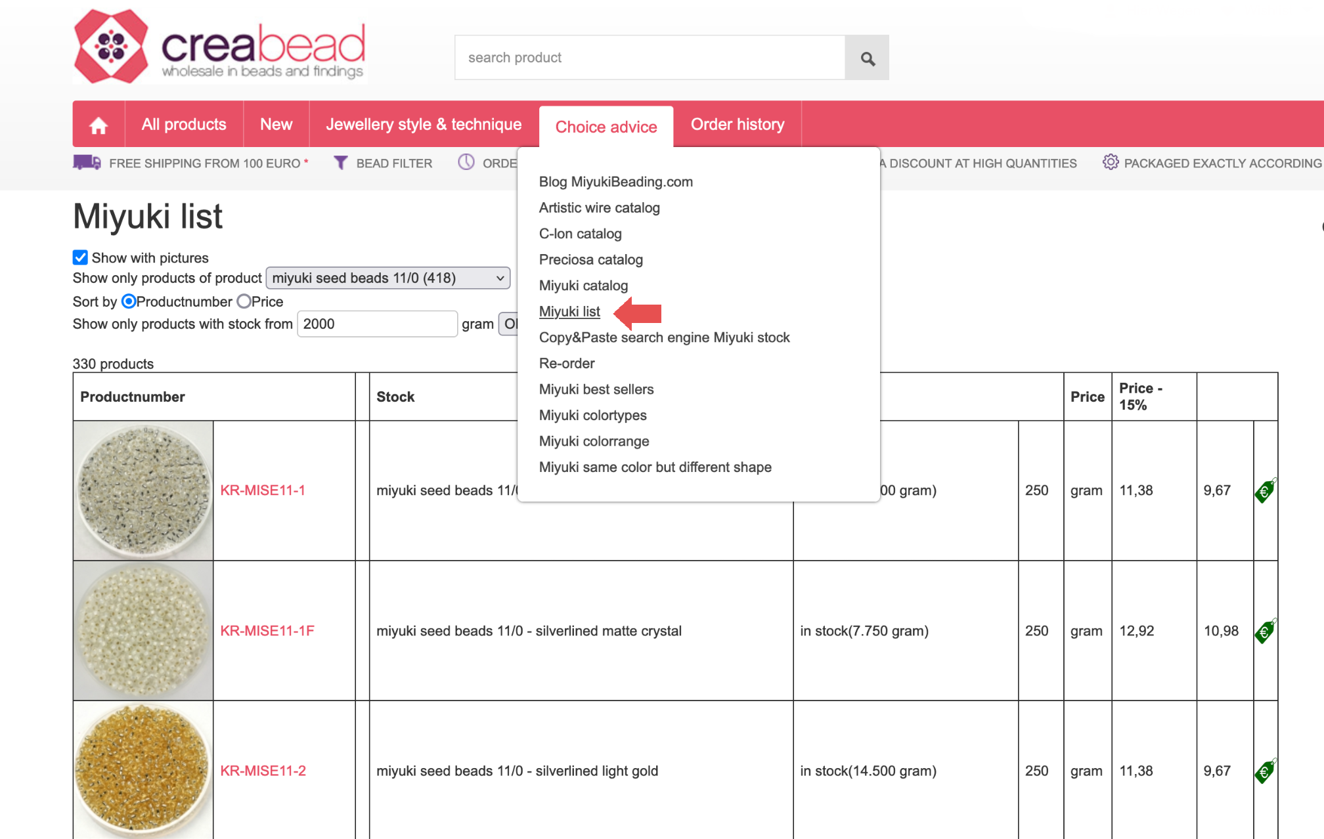The width and height of the screenshot is (1324, 839).
Task: Click the stock from gram input field
Action: [x=377, y=324]
